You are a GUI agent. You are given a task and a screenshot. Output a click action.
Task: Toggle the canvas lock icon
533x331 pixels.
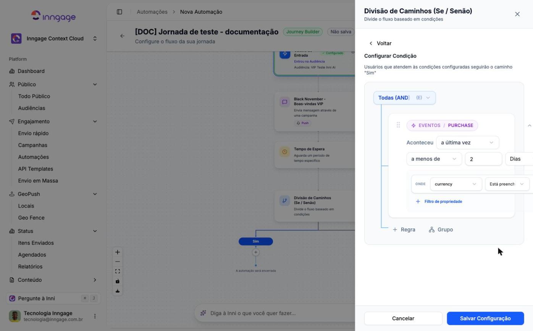(x=118, y=281)
